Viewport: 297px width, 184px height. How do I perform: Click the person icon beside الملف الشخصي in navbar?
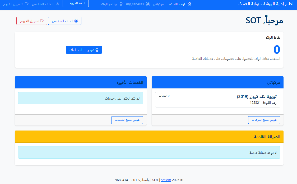[58, 4]
